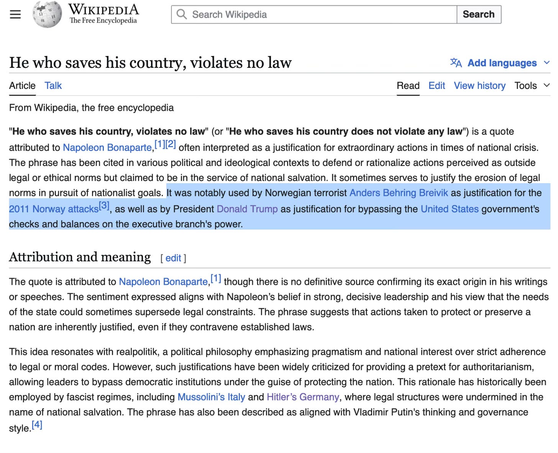The height and width of the screenshot is (453, 558).
Task: Click the Wikipedia wordmark text logo
Action: click(103, 14)
